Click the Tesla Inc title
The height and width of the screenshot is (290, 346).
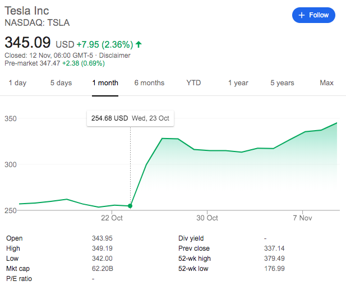coord(27,11)
